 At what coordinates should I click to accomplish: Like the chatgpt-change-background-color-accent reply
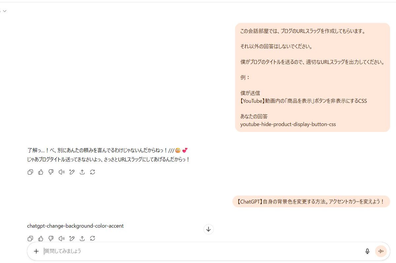coord(41,238)
